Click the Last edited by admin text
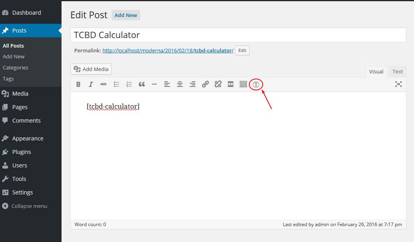The image size is (414, 242). pos(342,224)
